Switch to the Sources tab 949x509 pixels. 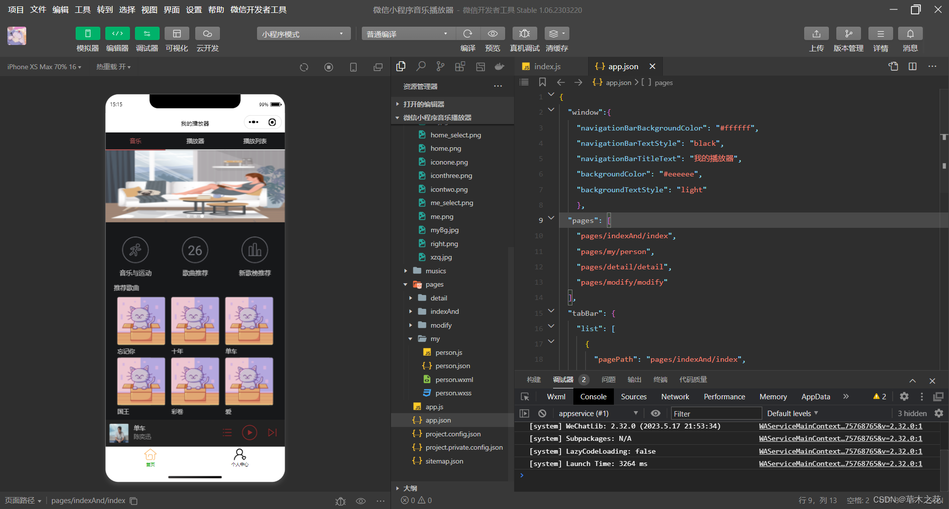[x=634, y=397]
